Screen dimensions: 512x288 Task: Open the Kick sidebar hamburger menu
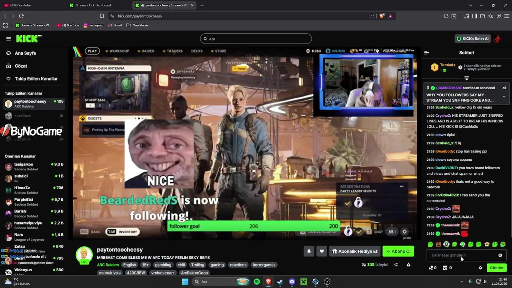coord(8,39)
